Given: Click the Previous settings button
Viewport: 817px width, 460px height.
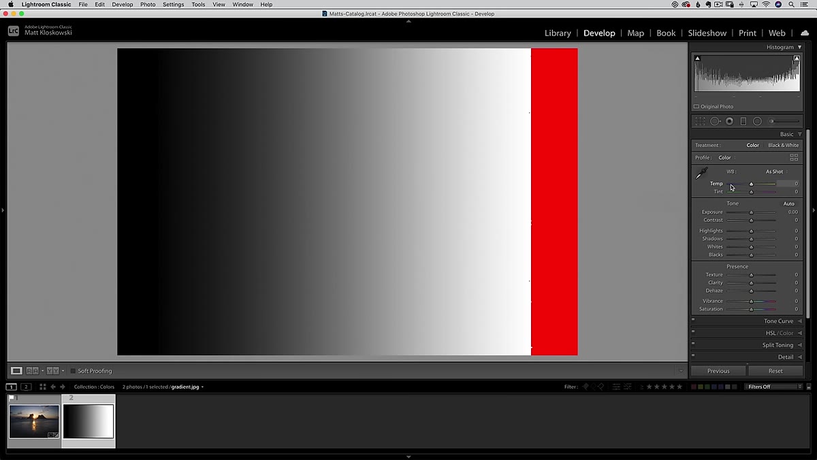Looking at the screenshot, I should (x=718, y=371).
